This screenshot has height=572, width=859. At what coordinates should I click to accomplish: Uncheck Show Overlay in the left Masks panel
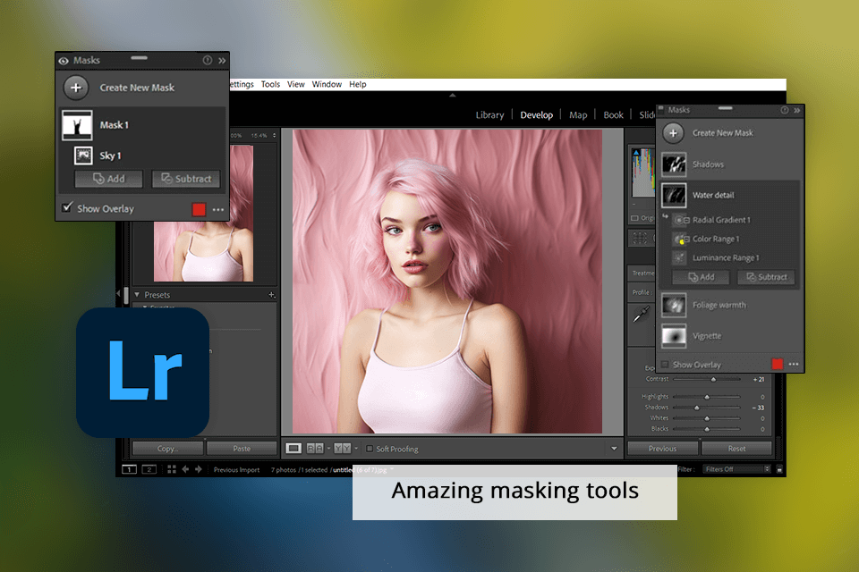pyautogui.click(x=67, y=207)
